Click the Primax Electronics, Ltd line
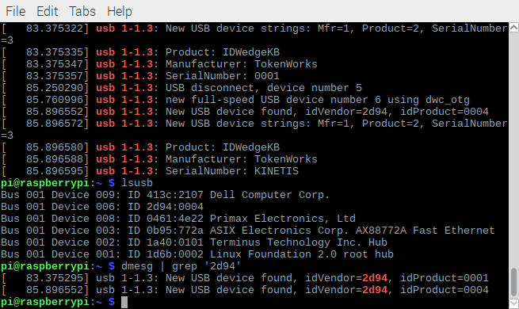519x309 pixels. pyautogui.click(x=178, y=219)
